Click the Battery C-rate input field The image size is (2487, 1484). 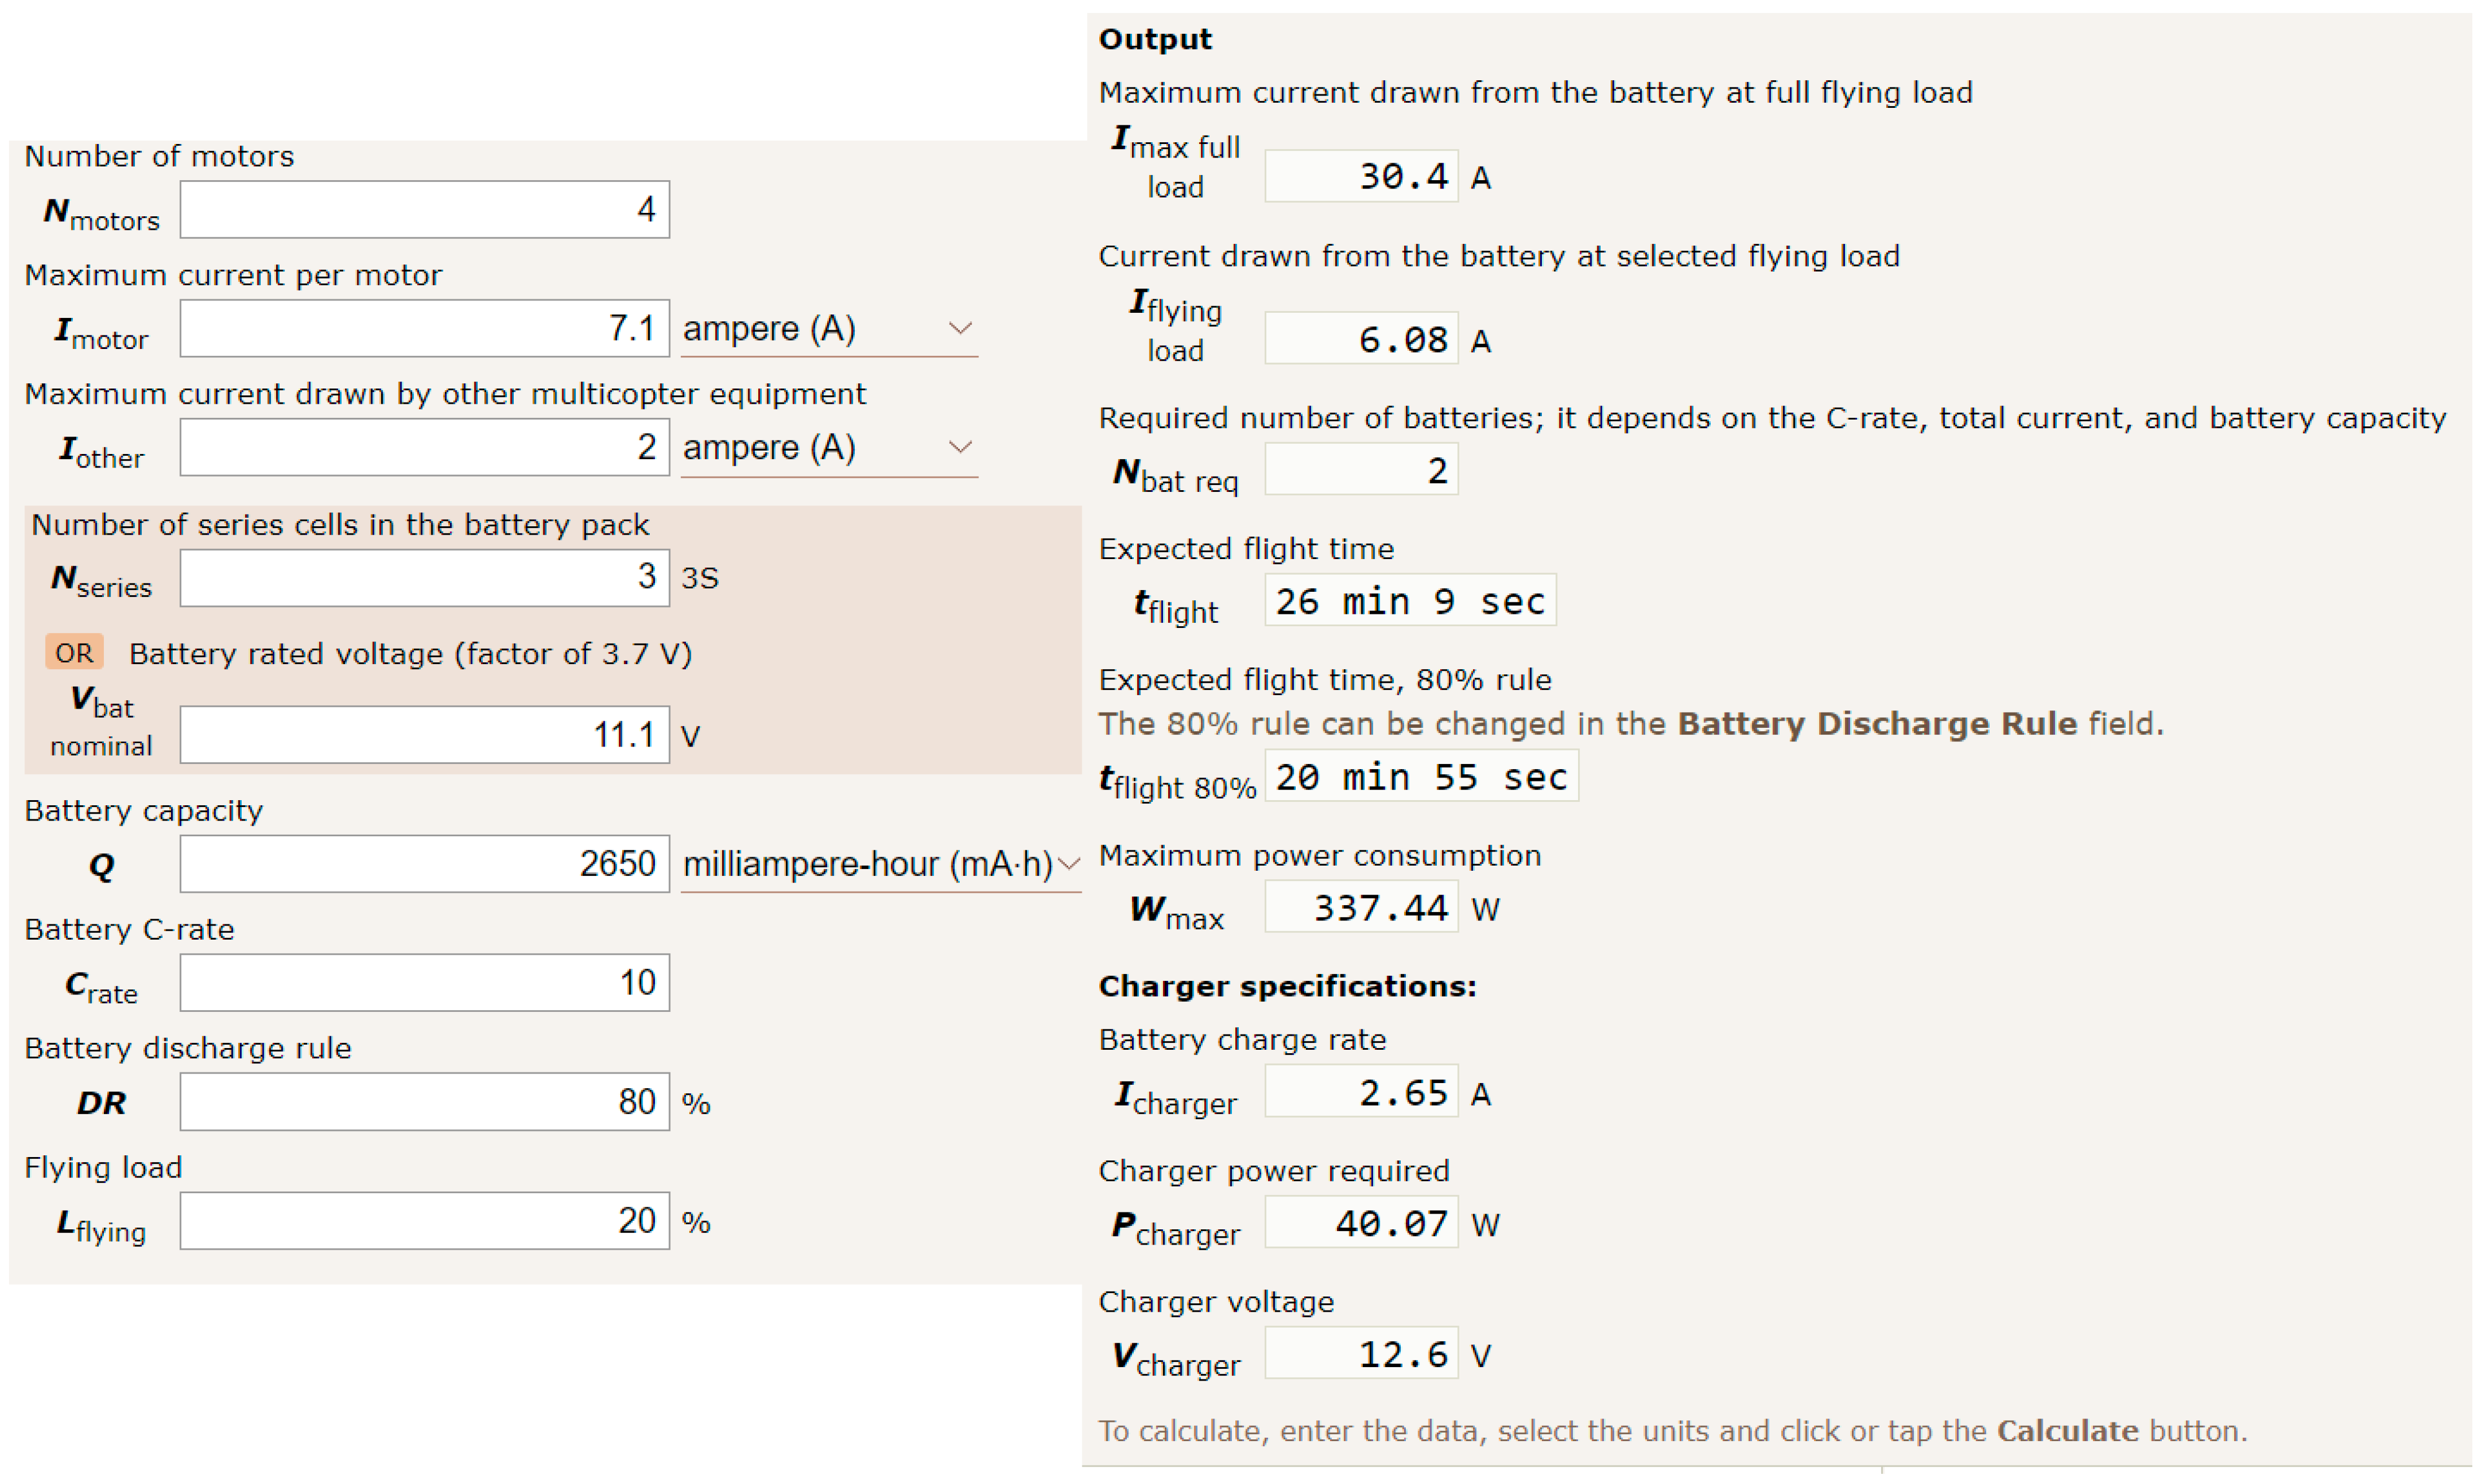pyautogui.click(x=424, y=984)
